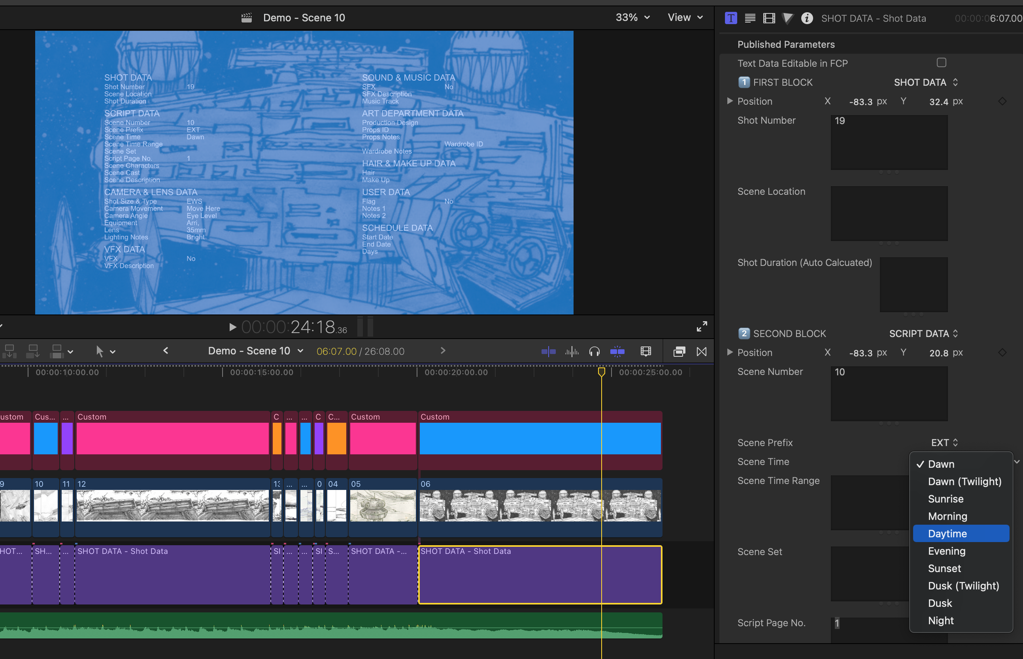
Task: Click the viewer full screen arrows icon
Action: pos(702,326)
